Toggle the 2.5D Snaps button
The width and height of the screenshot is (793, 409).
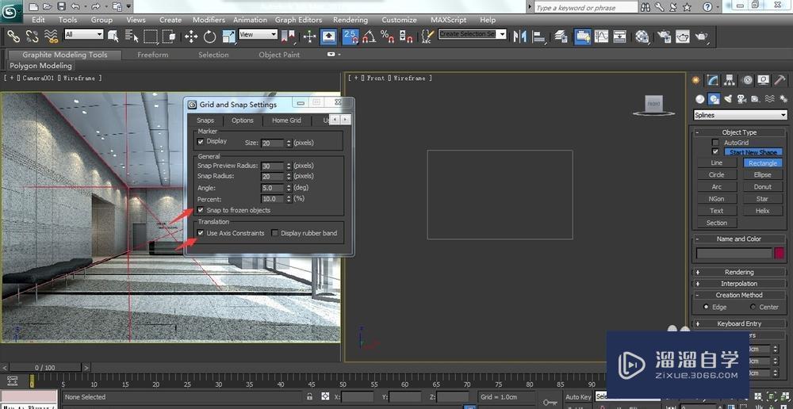coord(351,36)
